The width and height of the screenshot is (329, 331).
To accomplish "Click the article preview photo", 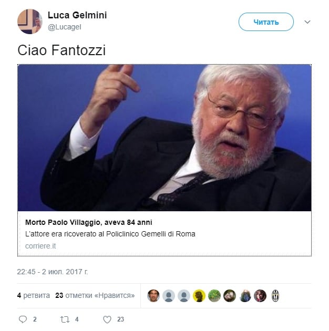I will tap(164, 138).
